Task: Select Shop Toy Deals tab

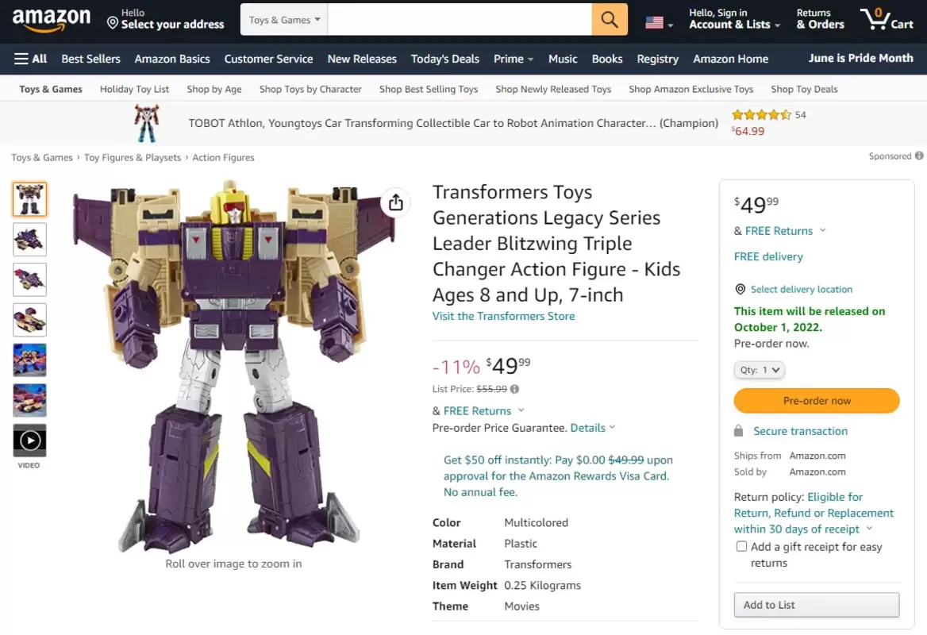Action: 804,89
